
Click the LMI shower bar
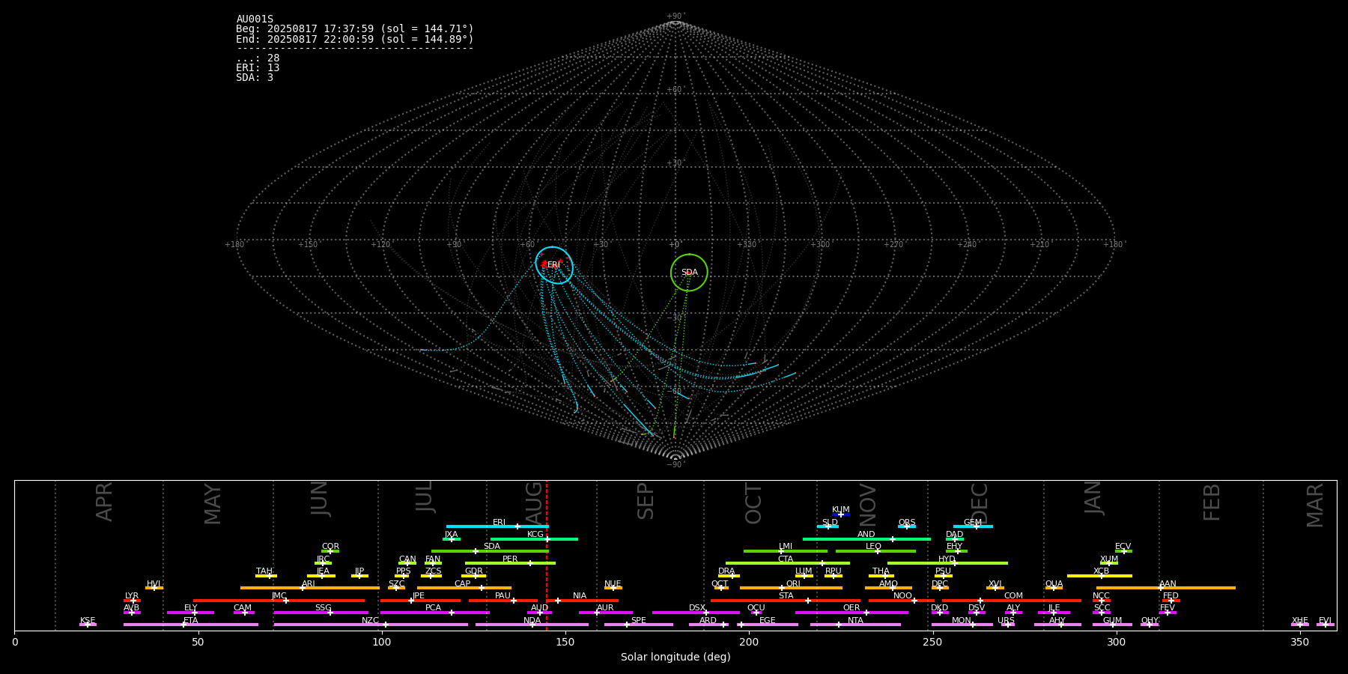(x=786, y=551)
